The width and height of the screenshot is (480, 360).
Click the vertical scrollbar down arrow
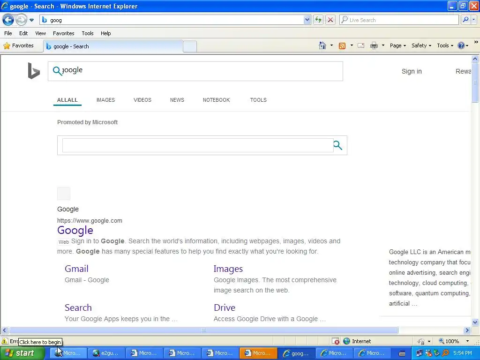[475, 322]
